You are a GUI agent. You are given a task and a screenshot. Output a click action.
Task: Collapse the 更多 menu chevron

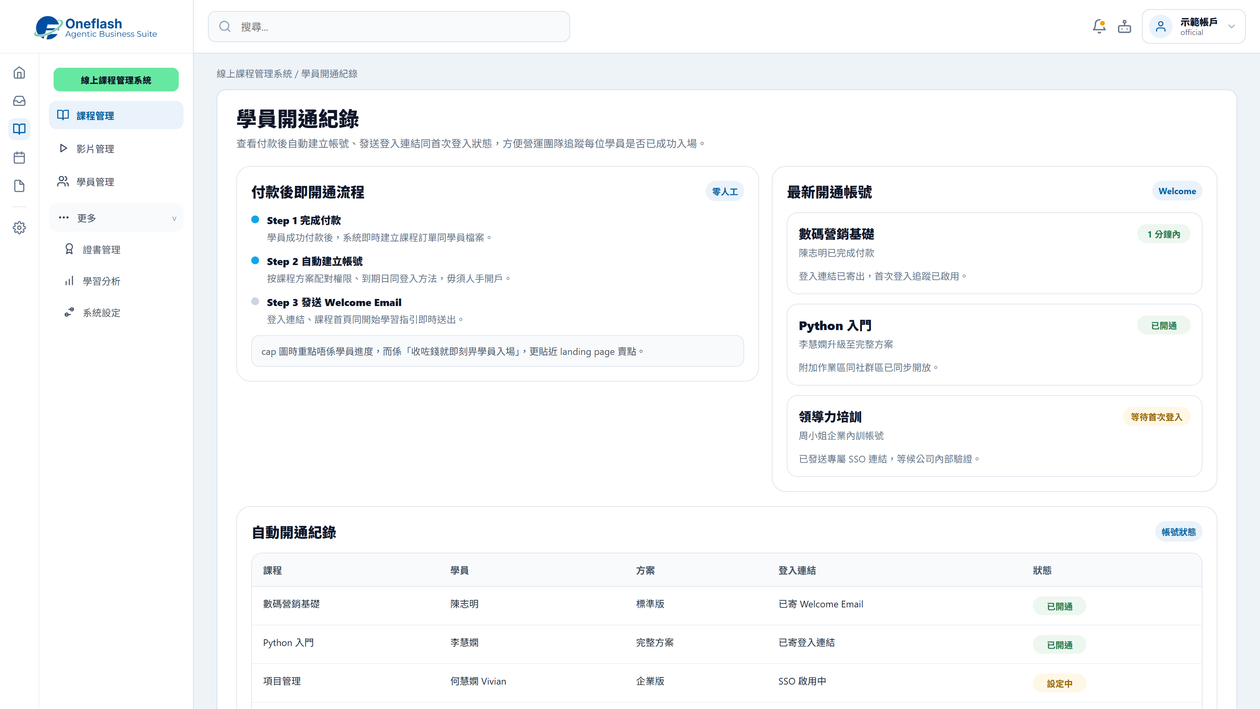[x=174, y=218]
